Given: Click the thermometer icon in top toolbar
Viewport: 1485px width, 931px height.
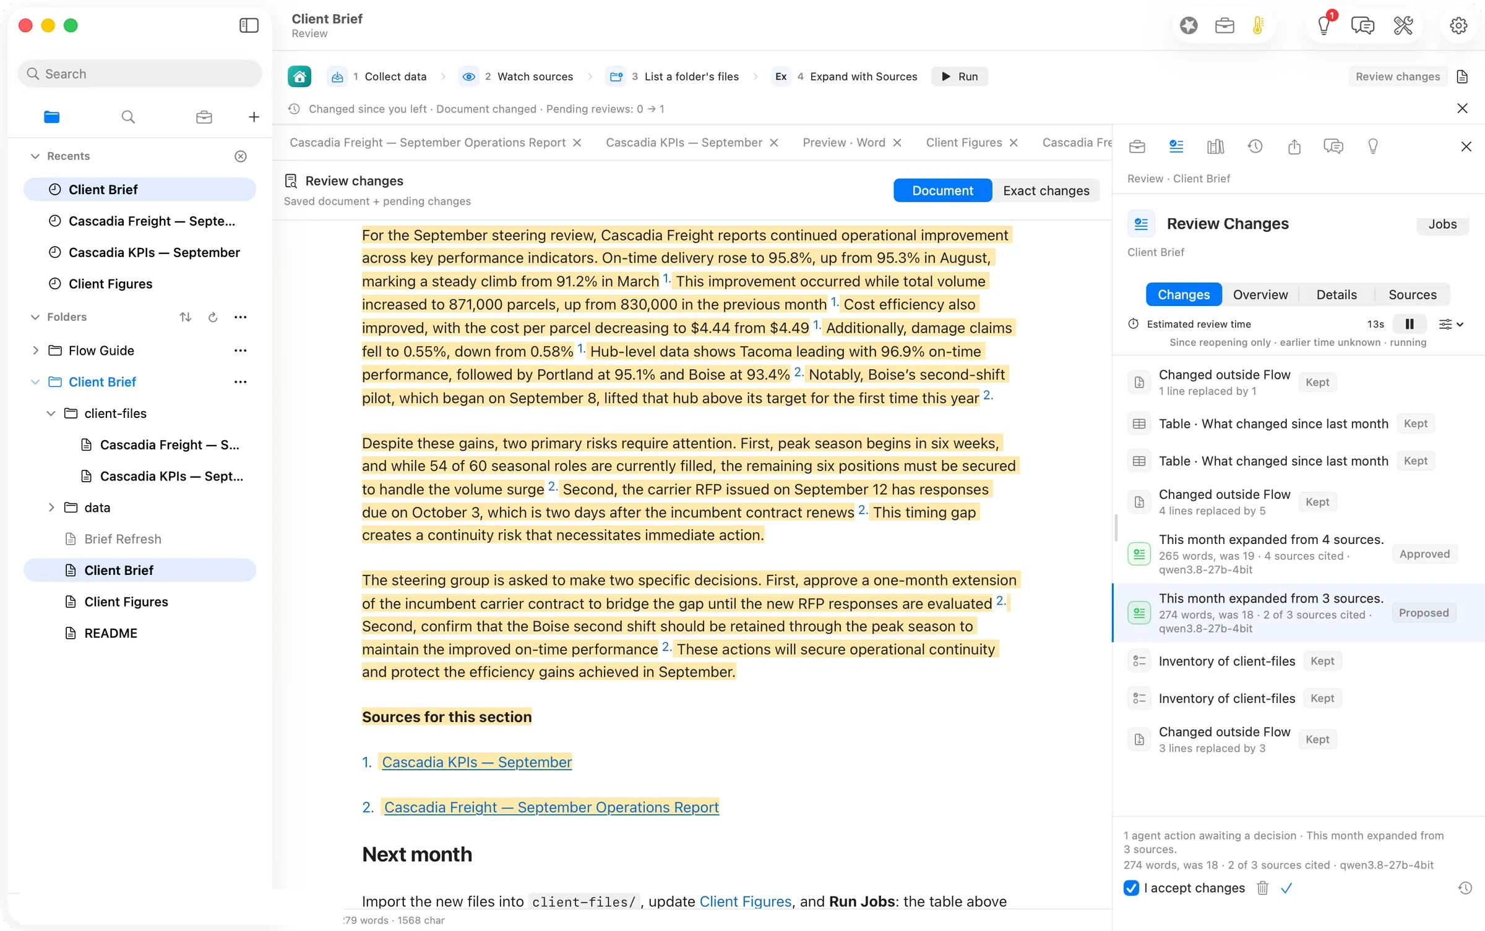Looking at the screenshot, I should tap(1258, 25).
